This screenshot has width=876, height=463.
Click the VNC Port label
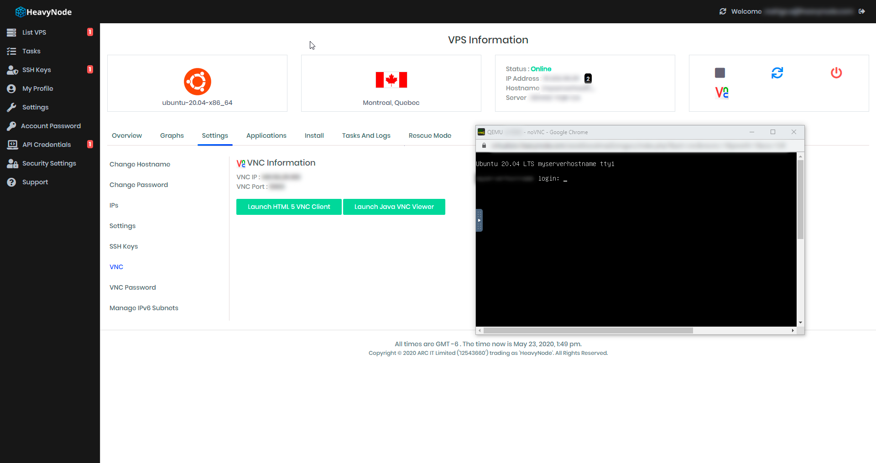point(251,187)
